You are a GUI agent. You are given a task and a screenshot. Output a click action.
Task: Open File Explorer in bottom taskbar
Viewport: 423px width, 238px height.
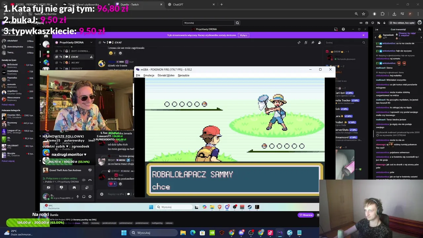[x=183, y=233]
